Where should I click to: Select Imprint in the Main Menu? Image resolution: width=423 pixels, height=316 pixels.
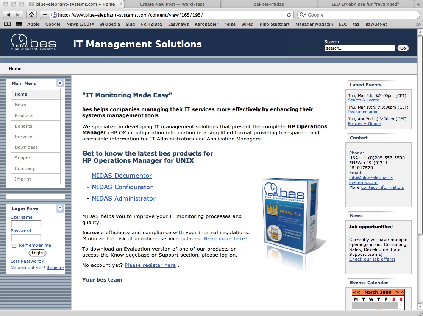pyautogui.click(x=35, y=179)
